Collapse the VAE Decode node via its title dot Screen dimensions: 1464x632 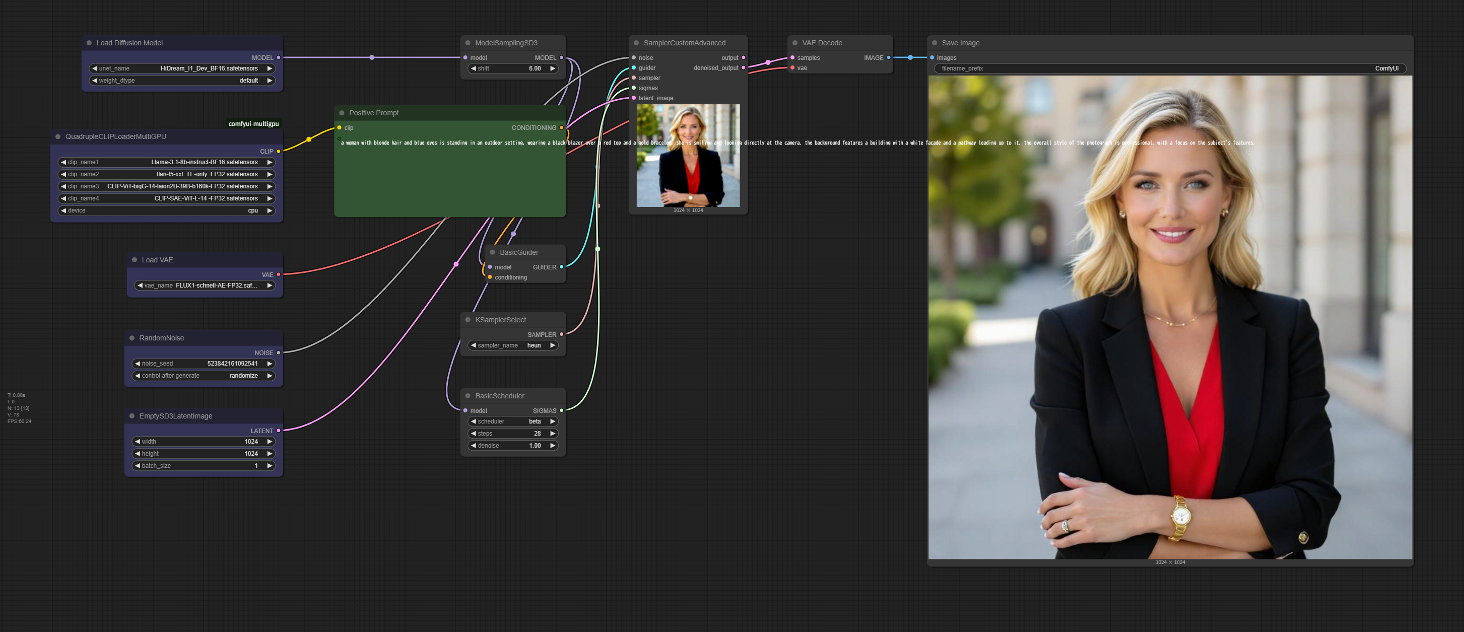pyautogui.click(x=795, y=43)
